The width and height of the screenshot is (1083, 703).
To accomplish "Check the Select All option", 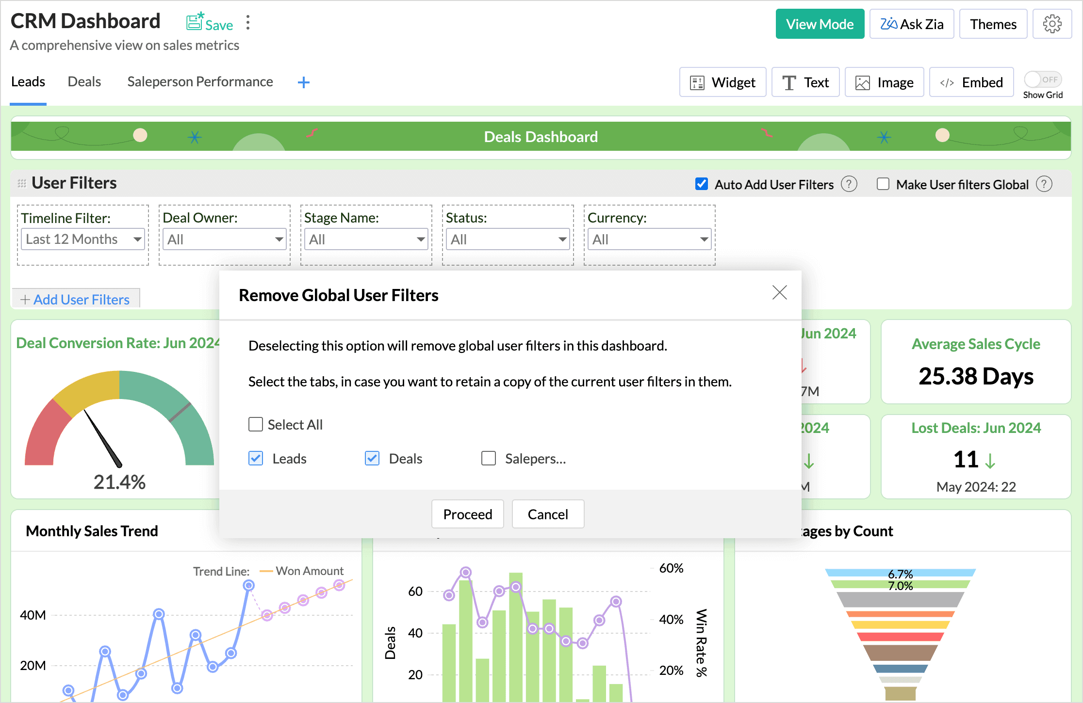I will click(256, 424).
